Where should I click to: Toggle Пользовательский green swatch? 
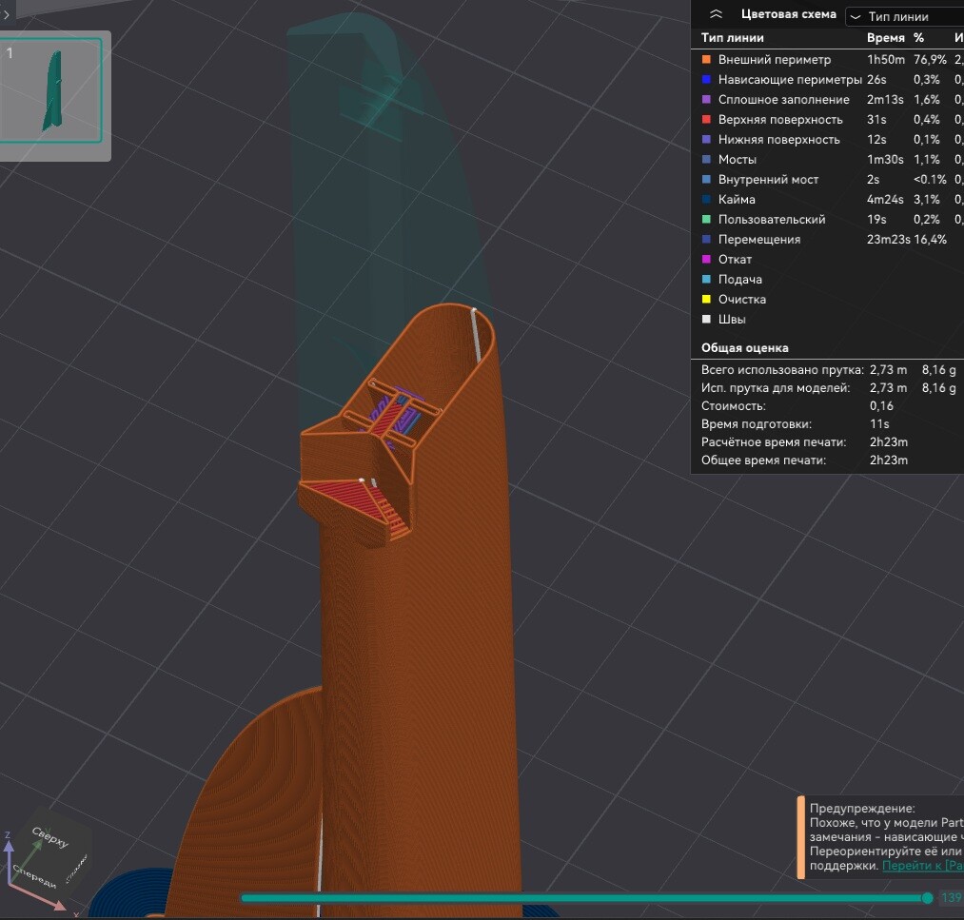pos(706,220)
